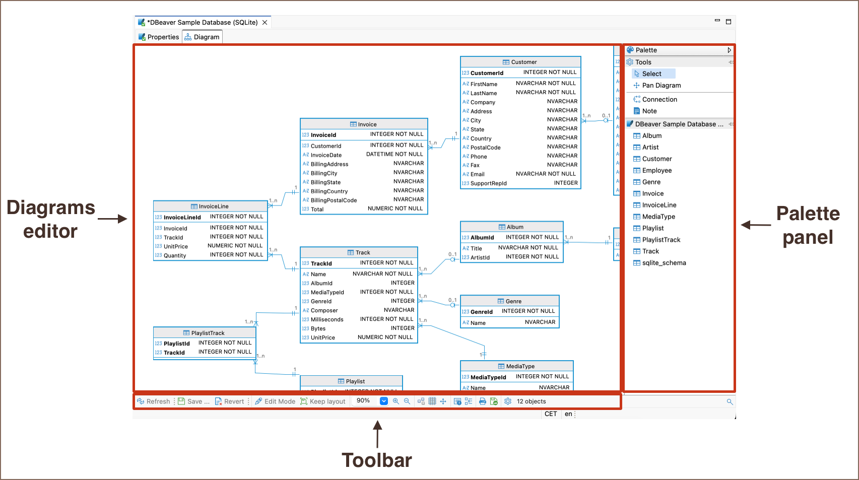Select the Connection tool in palette
Image resolution: width=859 pixels, height=480 pixels.
tap(659, 100)
